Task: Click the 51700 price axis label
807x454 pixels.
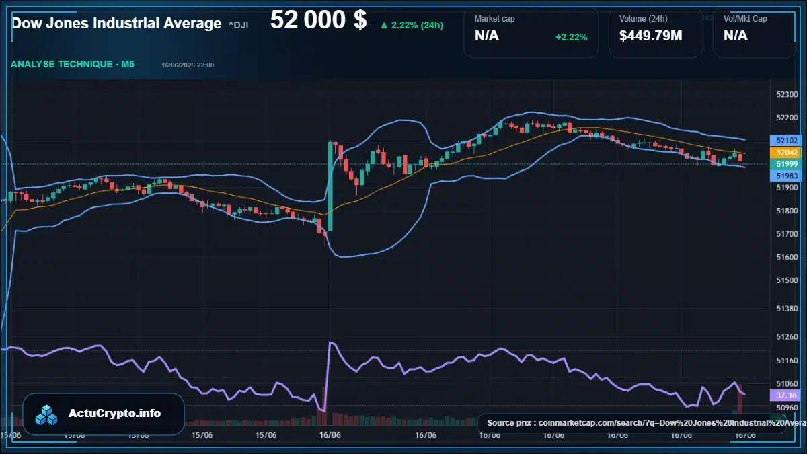Action: coord(786,235)
